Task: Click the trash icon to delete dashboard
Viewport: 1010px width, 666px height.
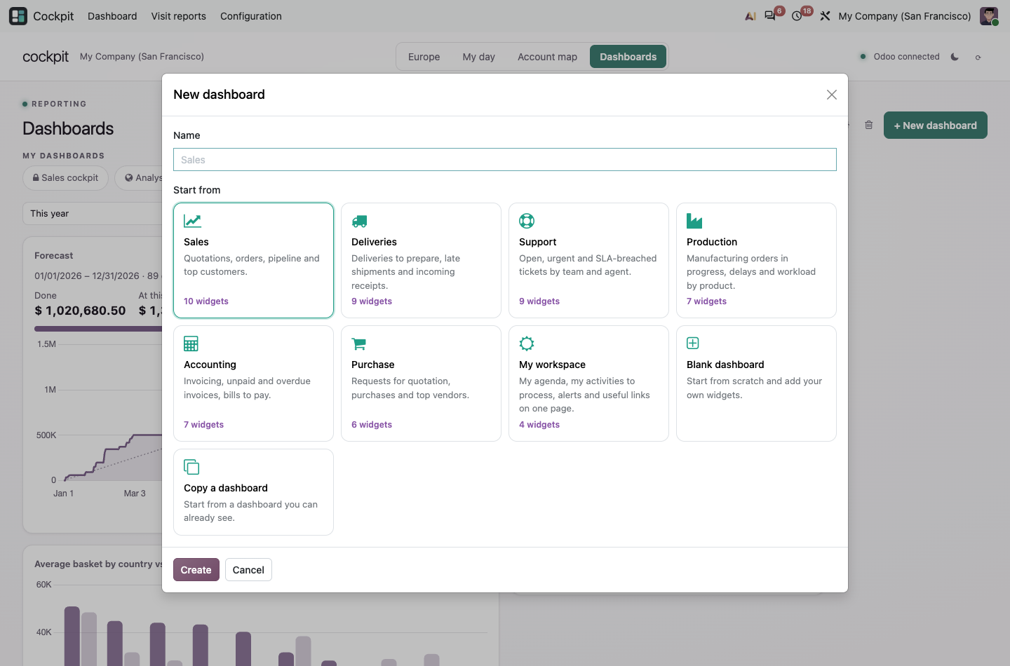Action: click(x=869, y=125)
